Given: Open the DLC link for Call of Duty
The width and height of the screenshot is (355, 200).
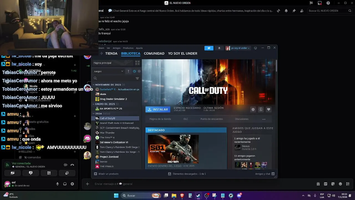Looking at the screenshot, I should pyautogui.click(x=186, y=119).
